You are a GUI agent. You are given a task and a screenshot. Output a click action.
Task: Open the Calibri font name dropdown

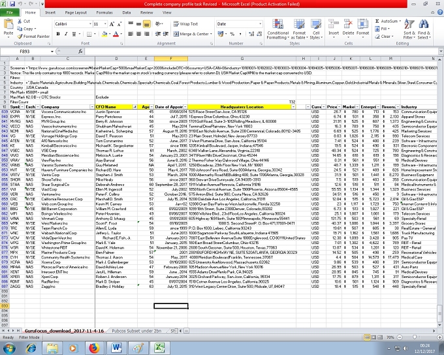[90, 24]
